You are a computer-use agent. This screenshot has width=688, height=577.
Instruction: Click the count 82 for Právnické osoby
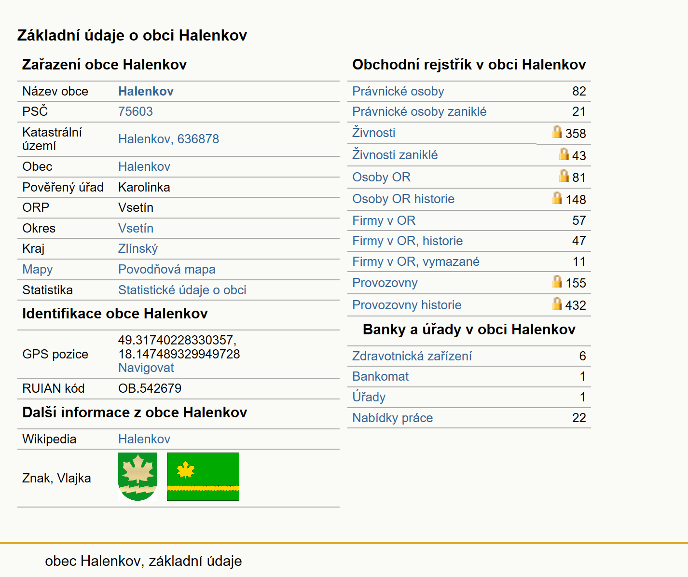pos(579,91)
